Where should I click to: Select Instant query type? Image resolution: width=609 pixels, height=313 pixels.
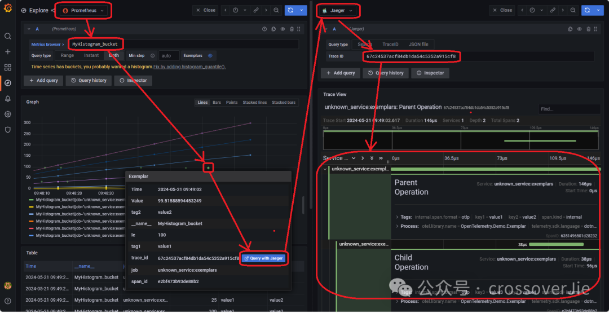click(91, 55)
